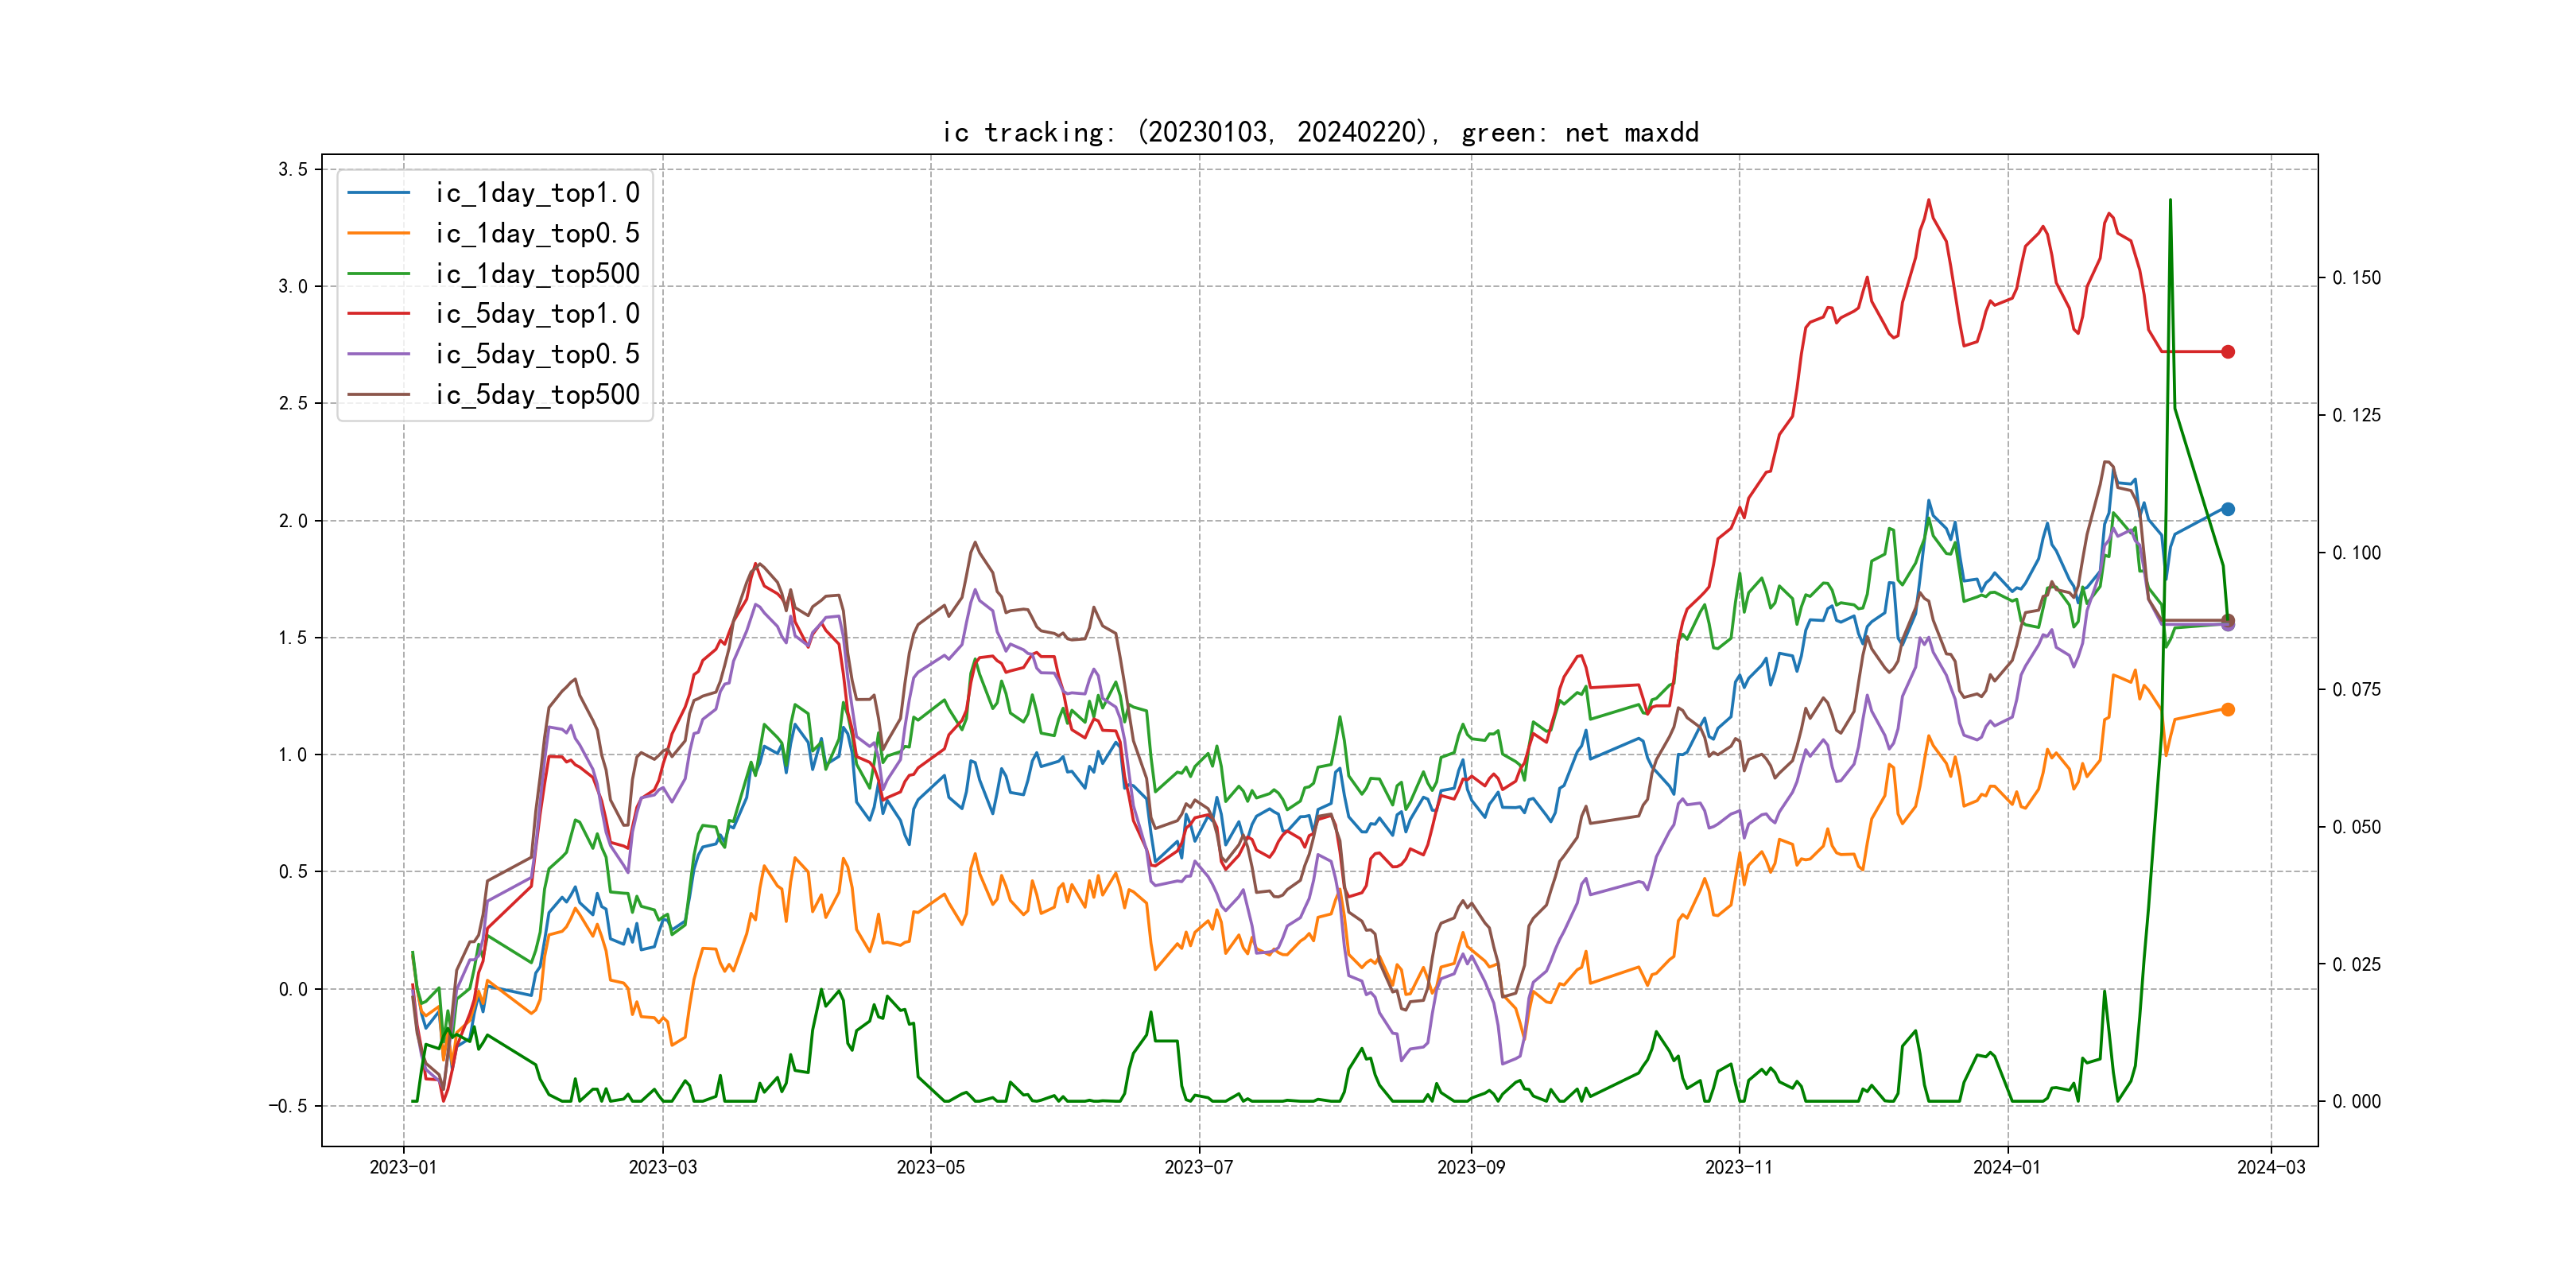Select the ic_5day_top500 legend label
The image size is (2576, 1288).
(x=537, y=395)
